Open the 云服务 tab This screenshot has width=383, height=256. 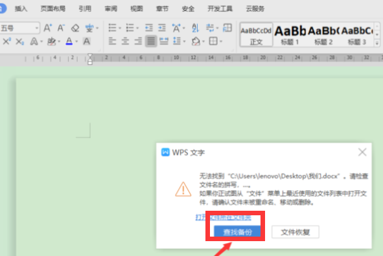tap(255, 9)
